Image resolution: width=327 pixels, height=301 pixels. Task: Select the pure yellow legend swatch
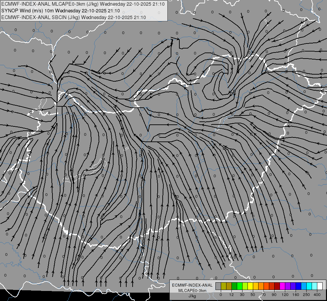click(x=251, y=286)
